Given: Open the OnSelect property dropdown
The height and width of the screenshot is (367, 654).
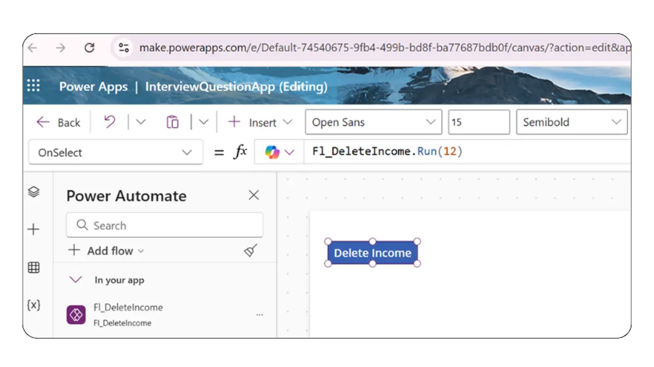Looking at the screenshot, I should [x=115, y=152].
